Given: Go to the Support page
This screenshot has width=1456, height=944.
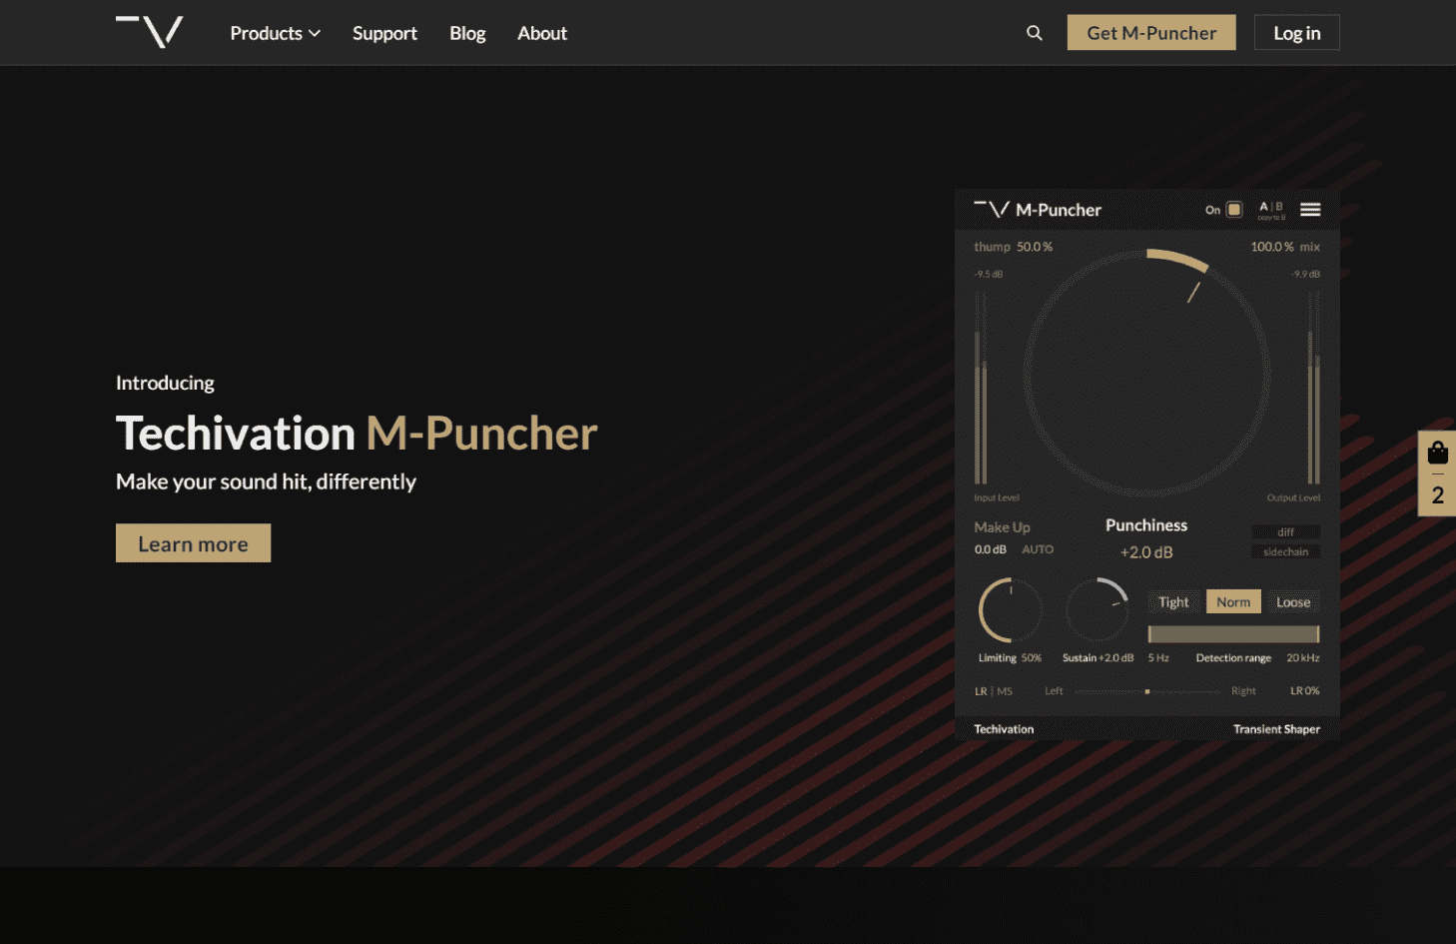Looking at the screenshot, I should coord(384,33).
